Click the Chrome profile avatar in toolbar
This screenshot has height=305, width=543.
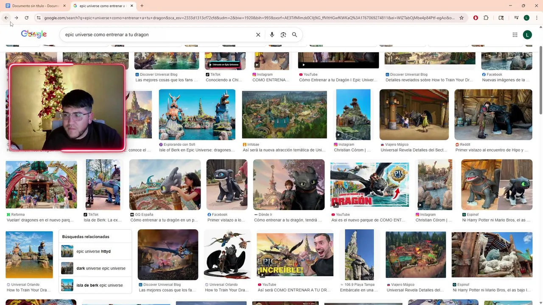(x=526, y=18)
